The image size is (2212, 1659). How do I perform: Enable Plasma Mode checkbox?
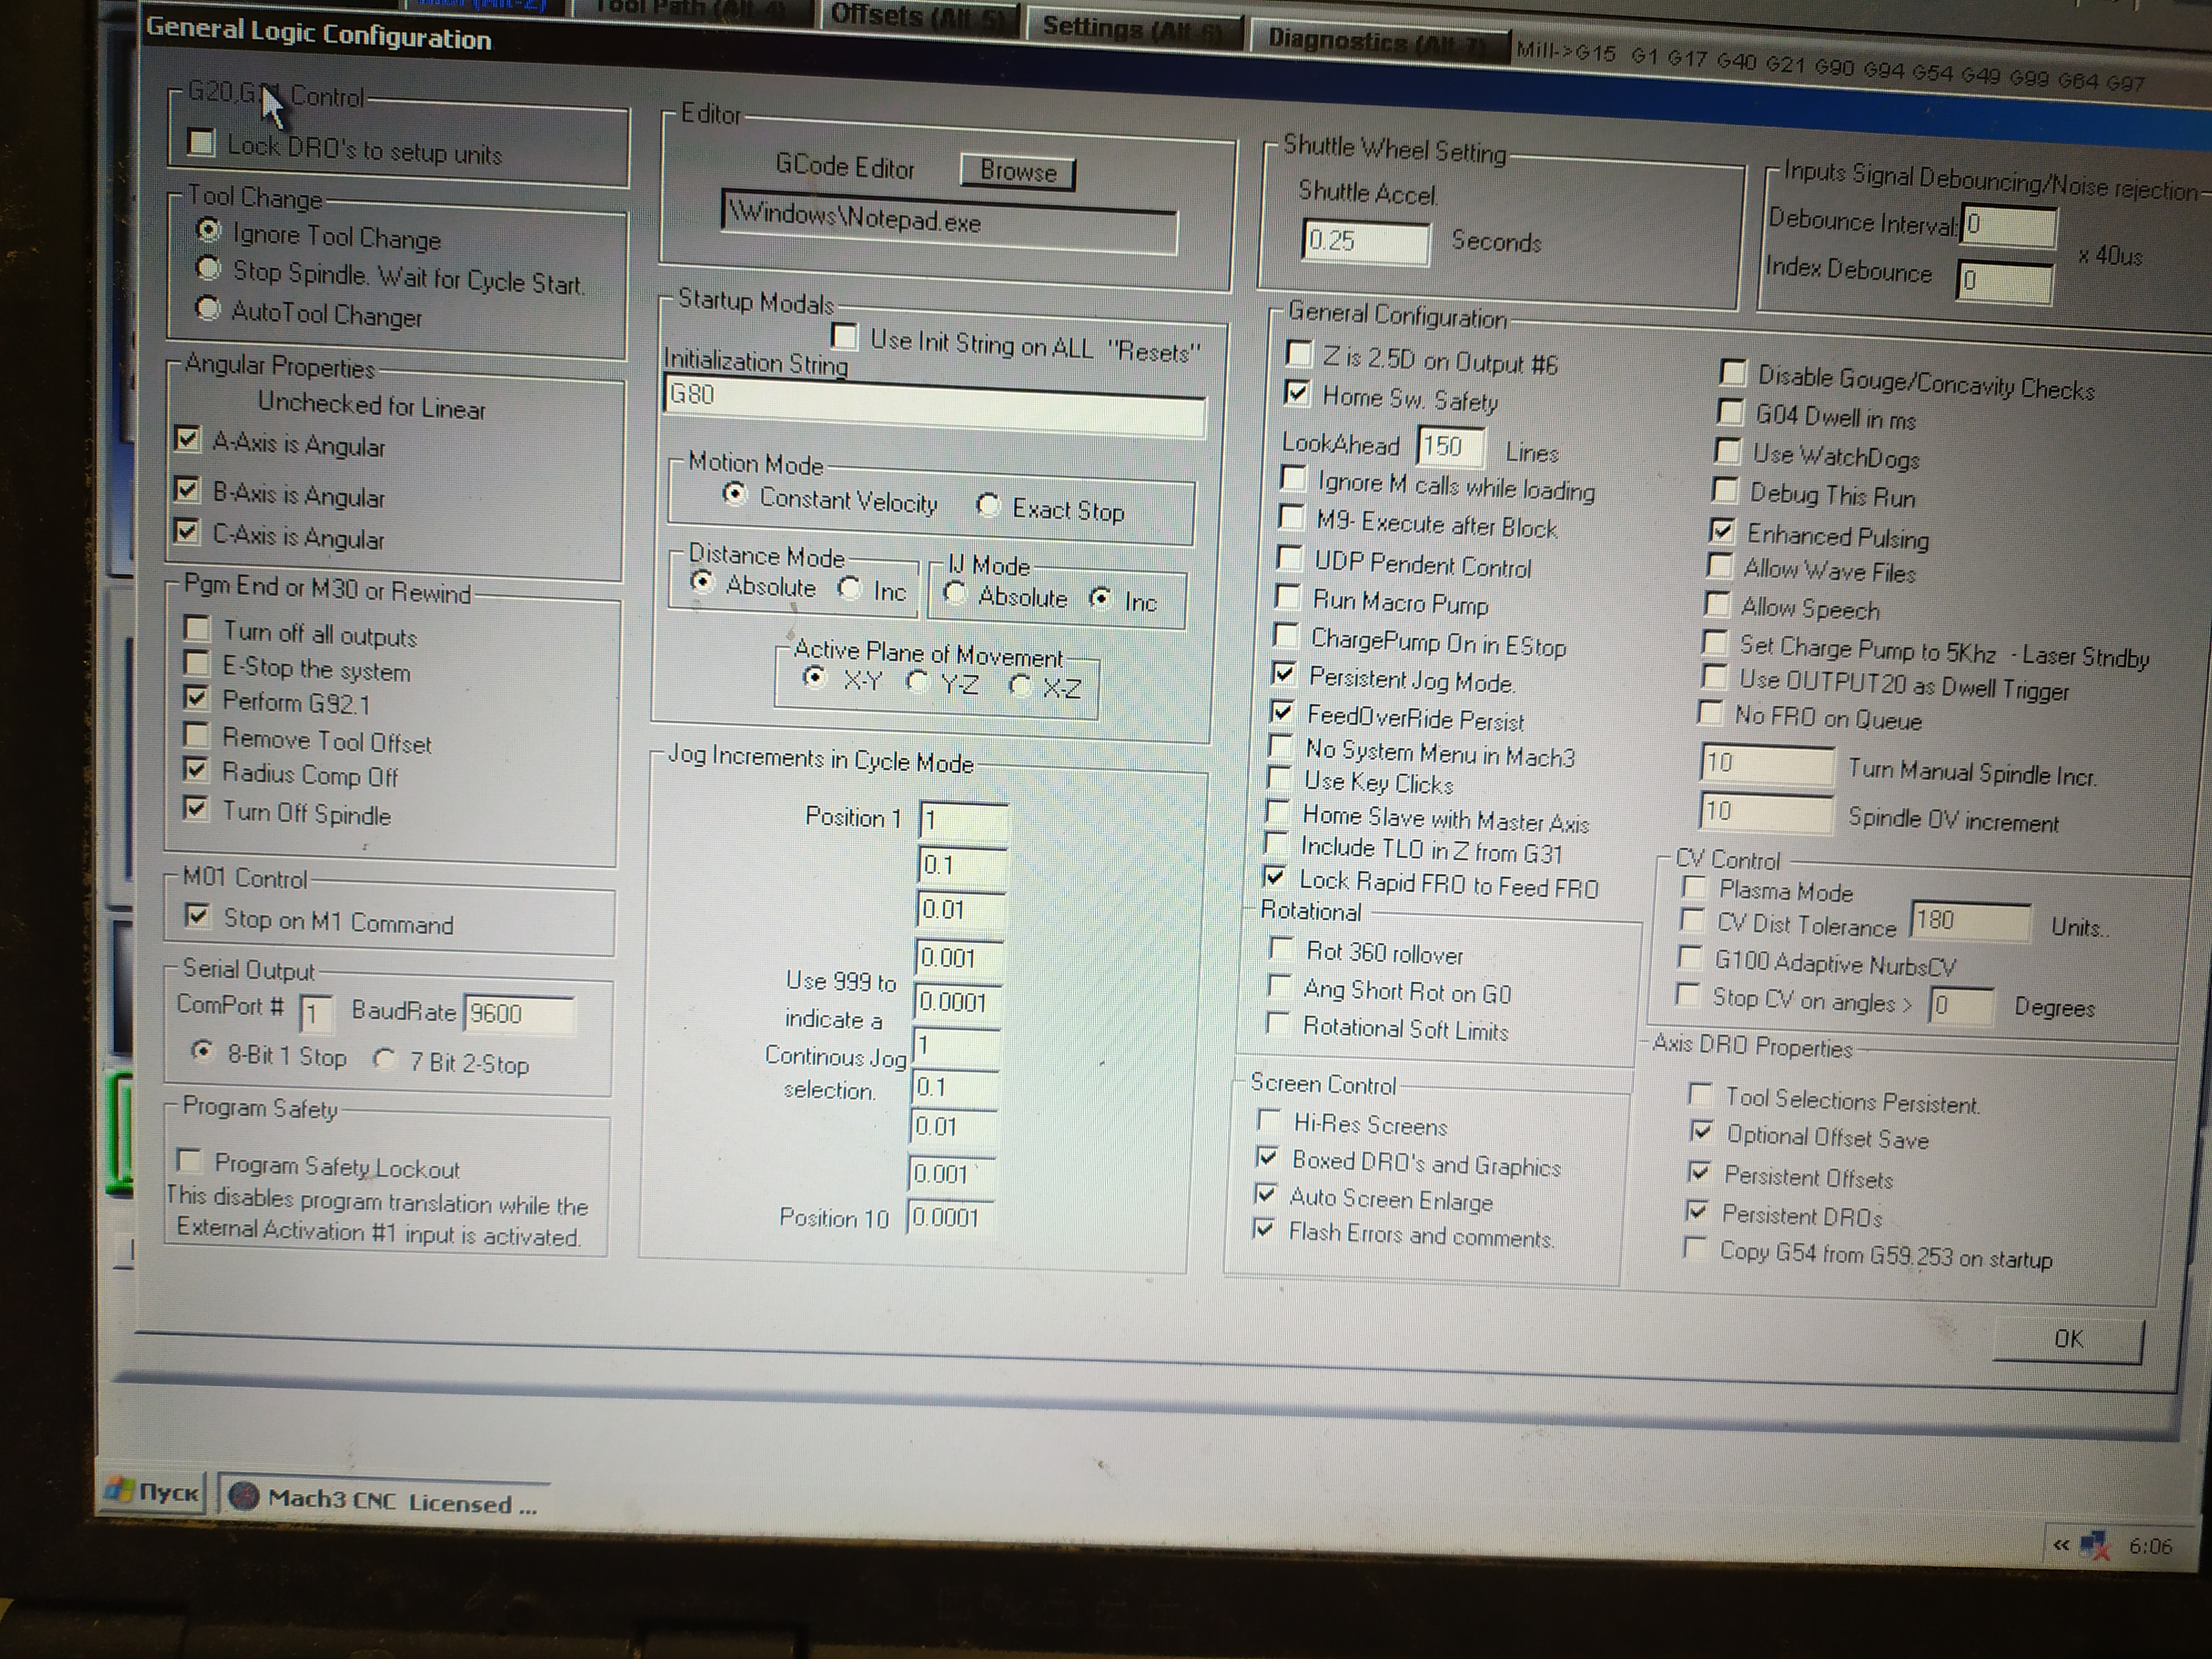pos(1694,888)
